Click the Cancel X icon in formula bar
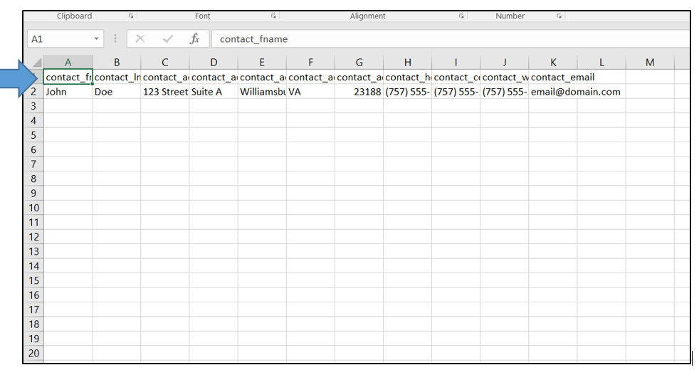 tap(140, 39)
